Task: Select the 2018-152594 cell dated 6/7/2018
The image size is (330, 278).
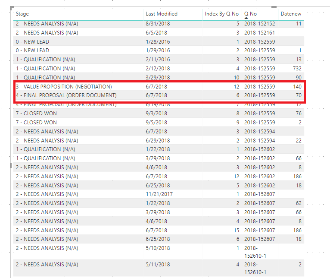Action: coord(259,132)
